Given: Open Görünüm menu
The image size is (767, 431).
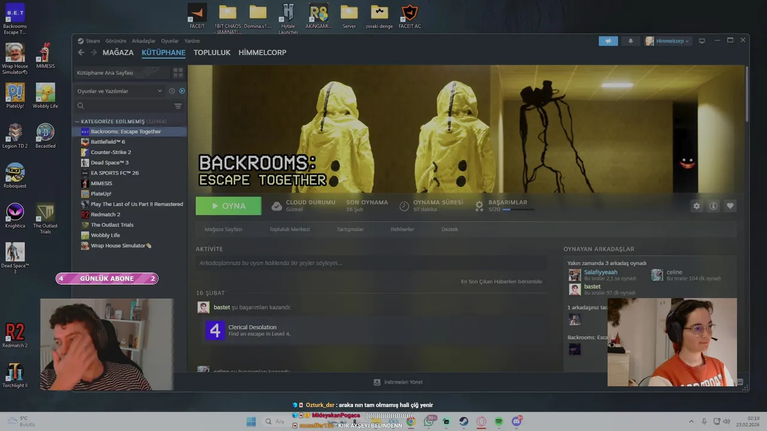Looking at the screenshot, I should pos(116,41).
